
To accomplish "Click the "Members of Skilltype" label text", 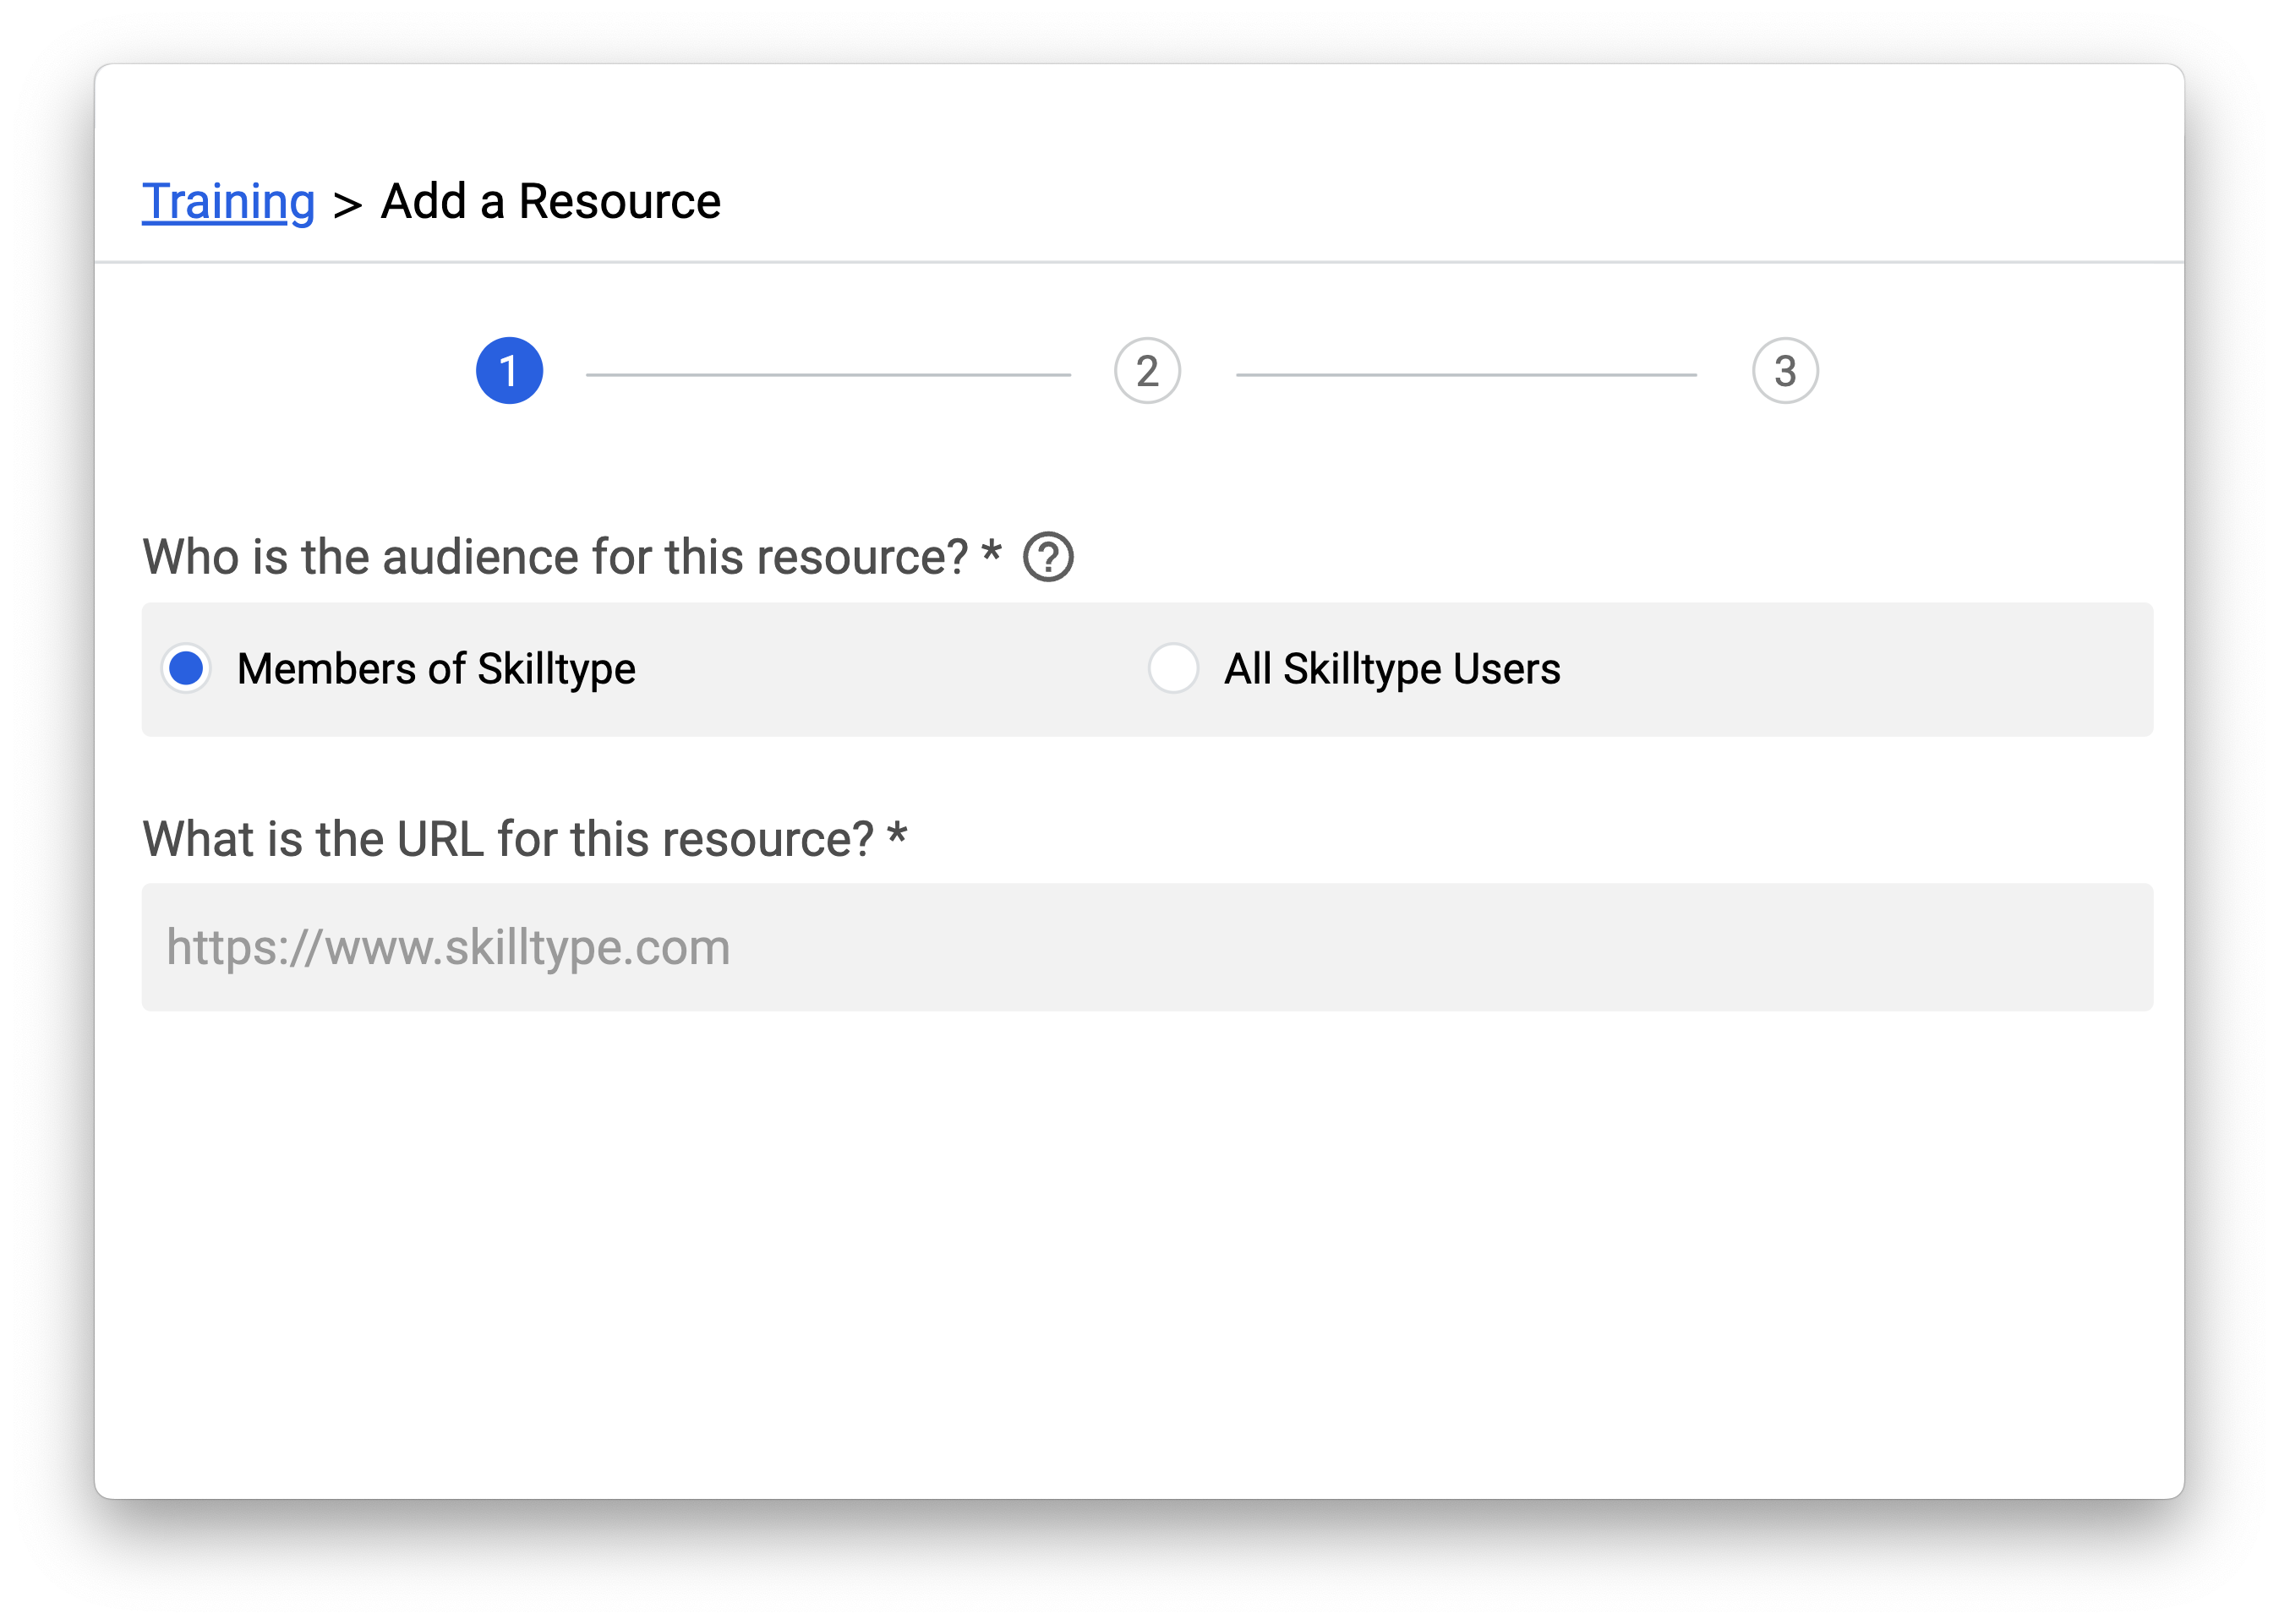I will tap(436, 669).
